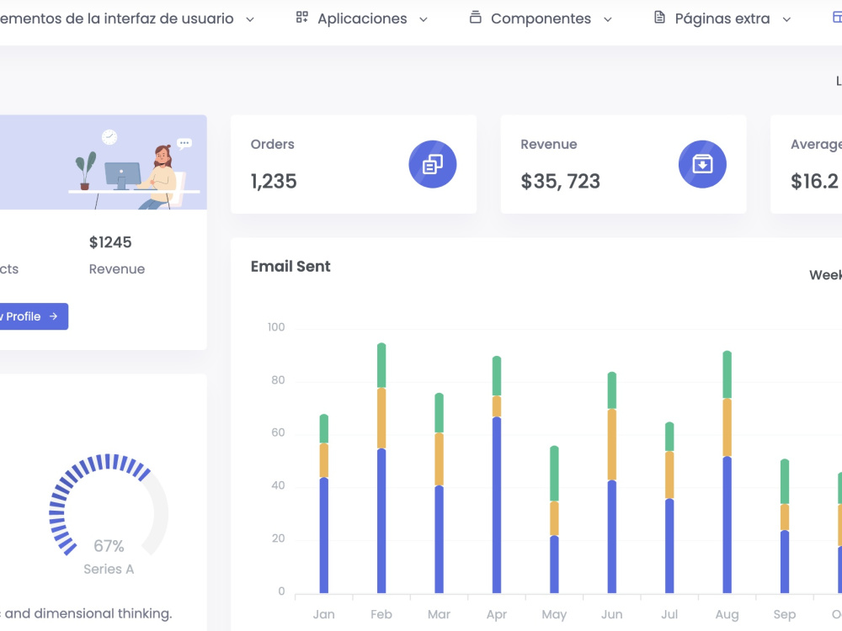Click the Feb stacked bar

point(381,468)
